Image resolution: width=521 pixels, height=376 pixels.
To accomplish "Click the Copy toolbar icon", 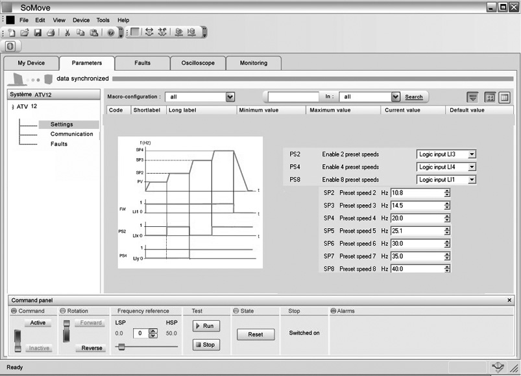I will pos(80,32).
